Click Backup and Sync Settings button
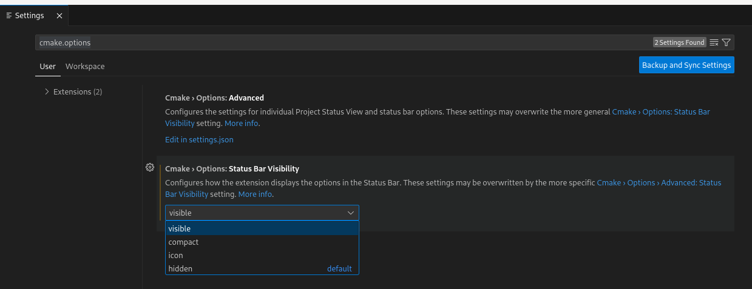 pyautogui.click(x=686, y=65)
